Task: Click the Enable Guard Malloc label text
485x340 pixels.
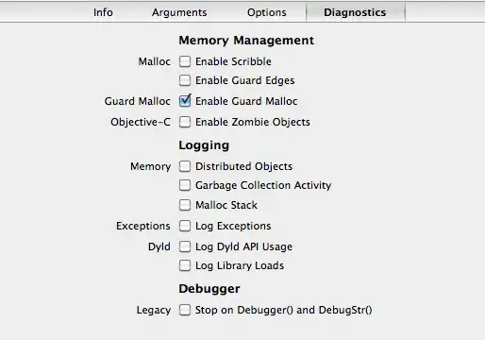Action: (x=246, y=101)
